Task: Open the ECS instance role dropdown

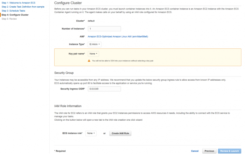Action: click(91, 133)
